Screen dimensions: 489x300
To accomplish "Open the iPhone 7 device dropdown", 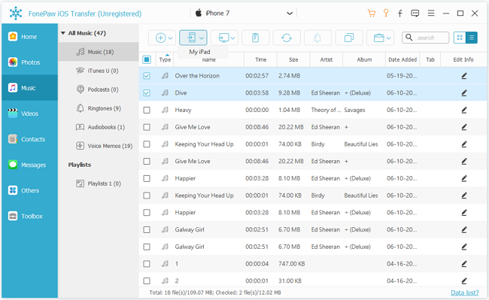I will [290, 14].
